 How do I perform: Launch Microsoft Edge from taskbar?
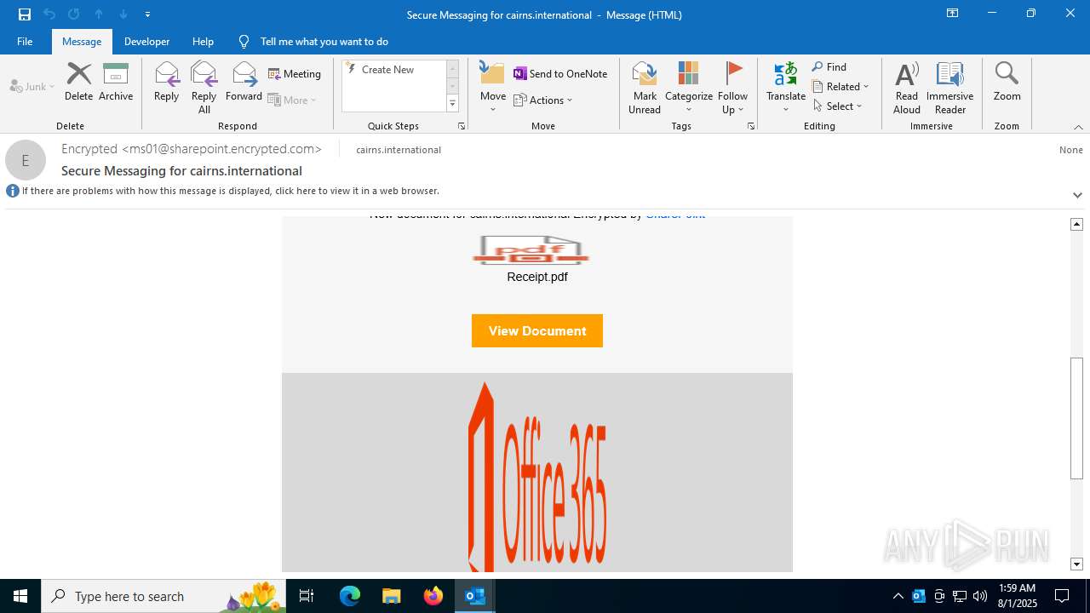point(350,596)
